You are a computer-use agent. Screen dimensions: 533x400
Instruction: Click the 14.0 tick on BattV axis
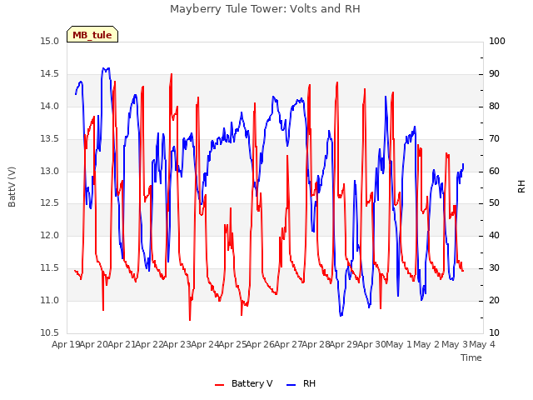point(49,107)
